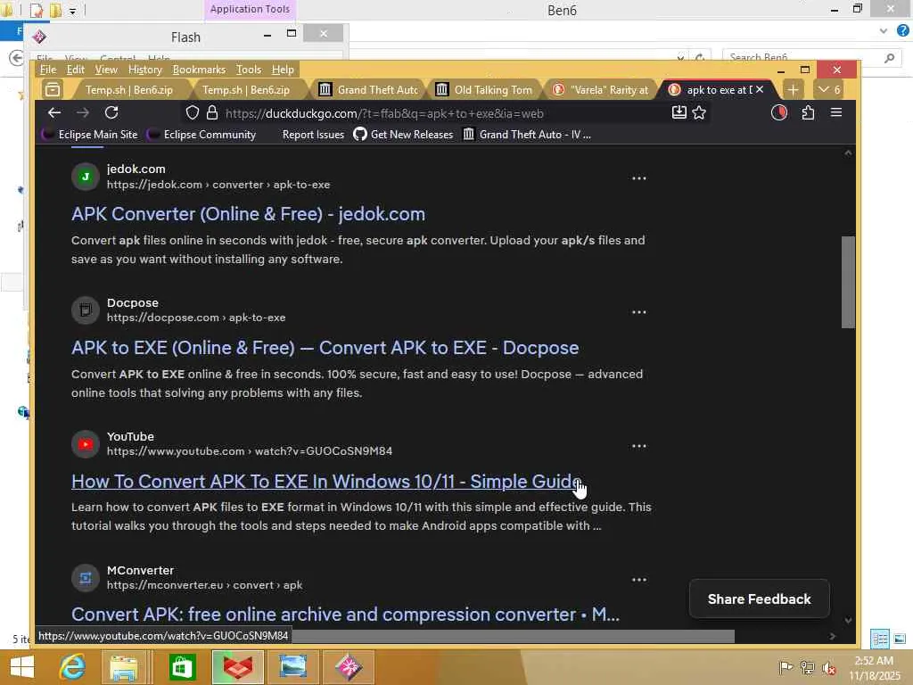Open a new tab with the plus button
913x685 pixels.
(793, 90)
